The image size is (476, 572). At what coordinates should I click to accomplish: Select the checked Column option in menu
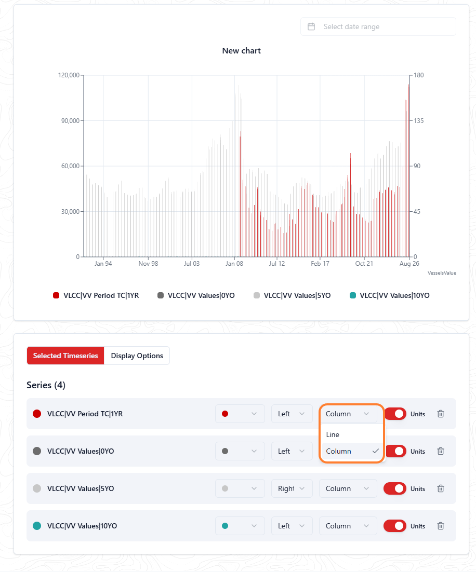tap(352, 451)
